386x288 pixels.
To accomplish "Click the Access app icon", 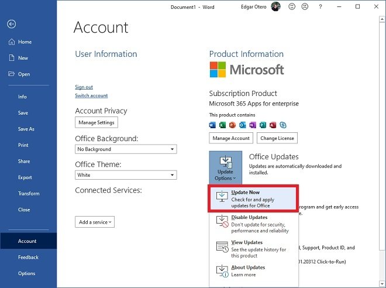I will [x=273, y=125].
